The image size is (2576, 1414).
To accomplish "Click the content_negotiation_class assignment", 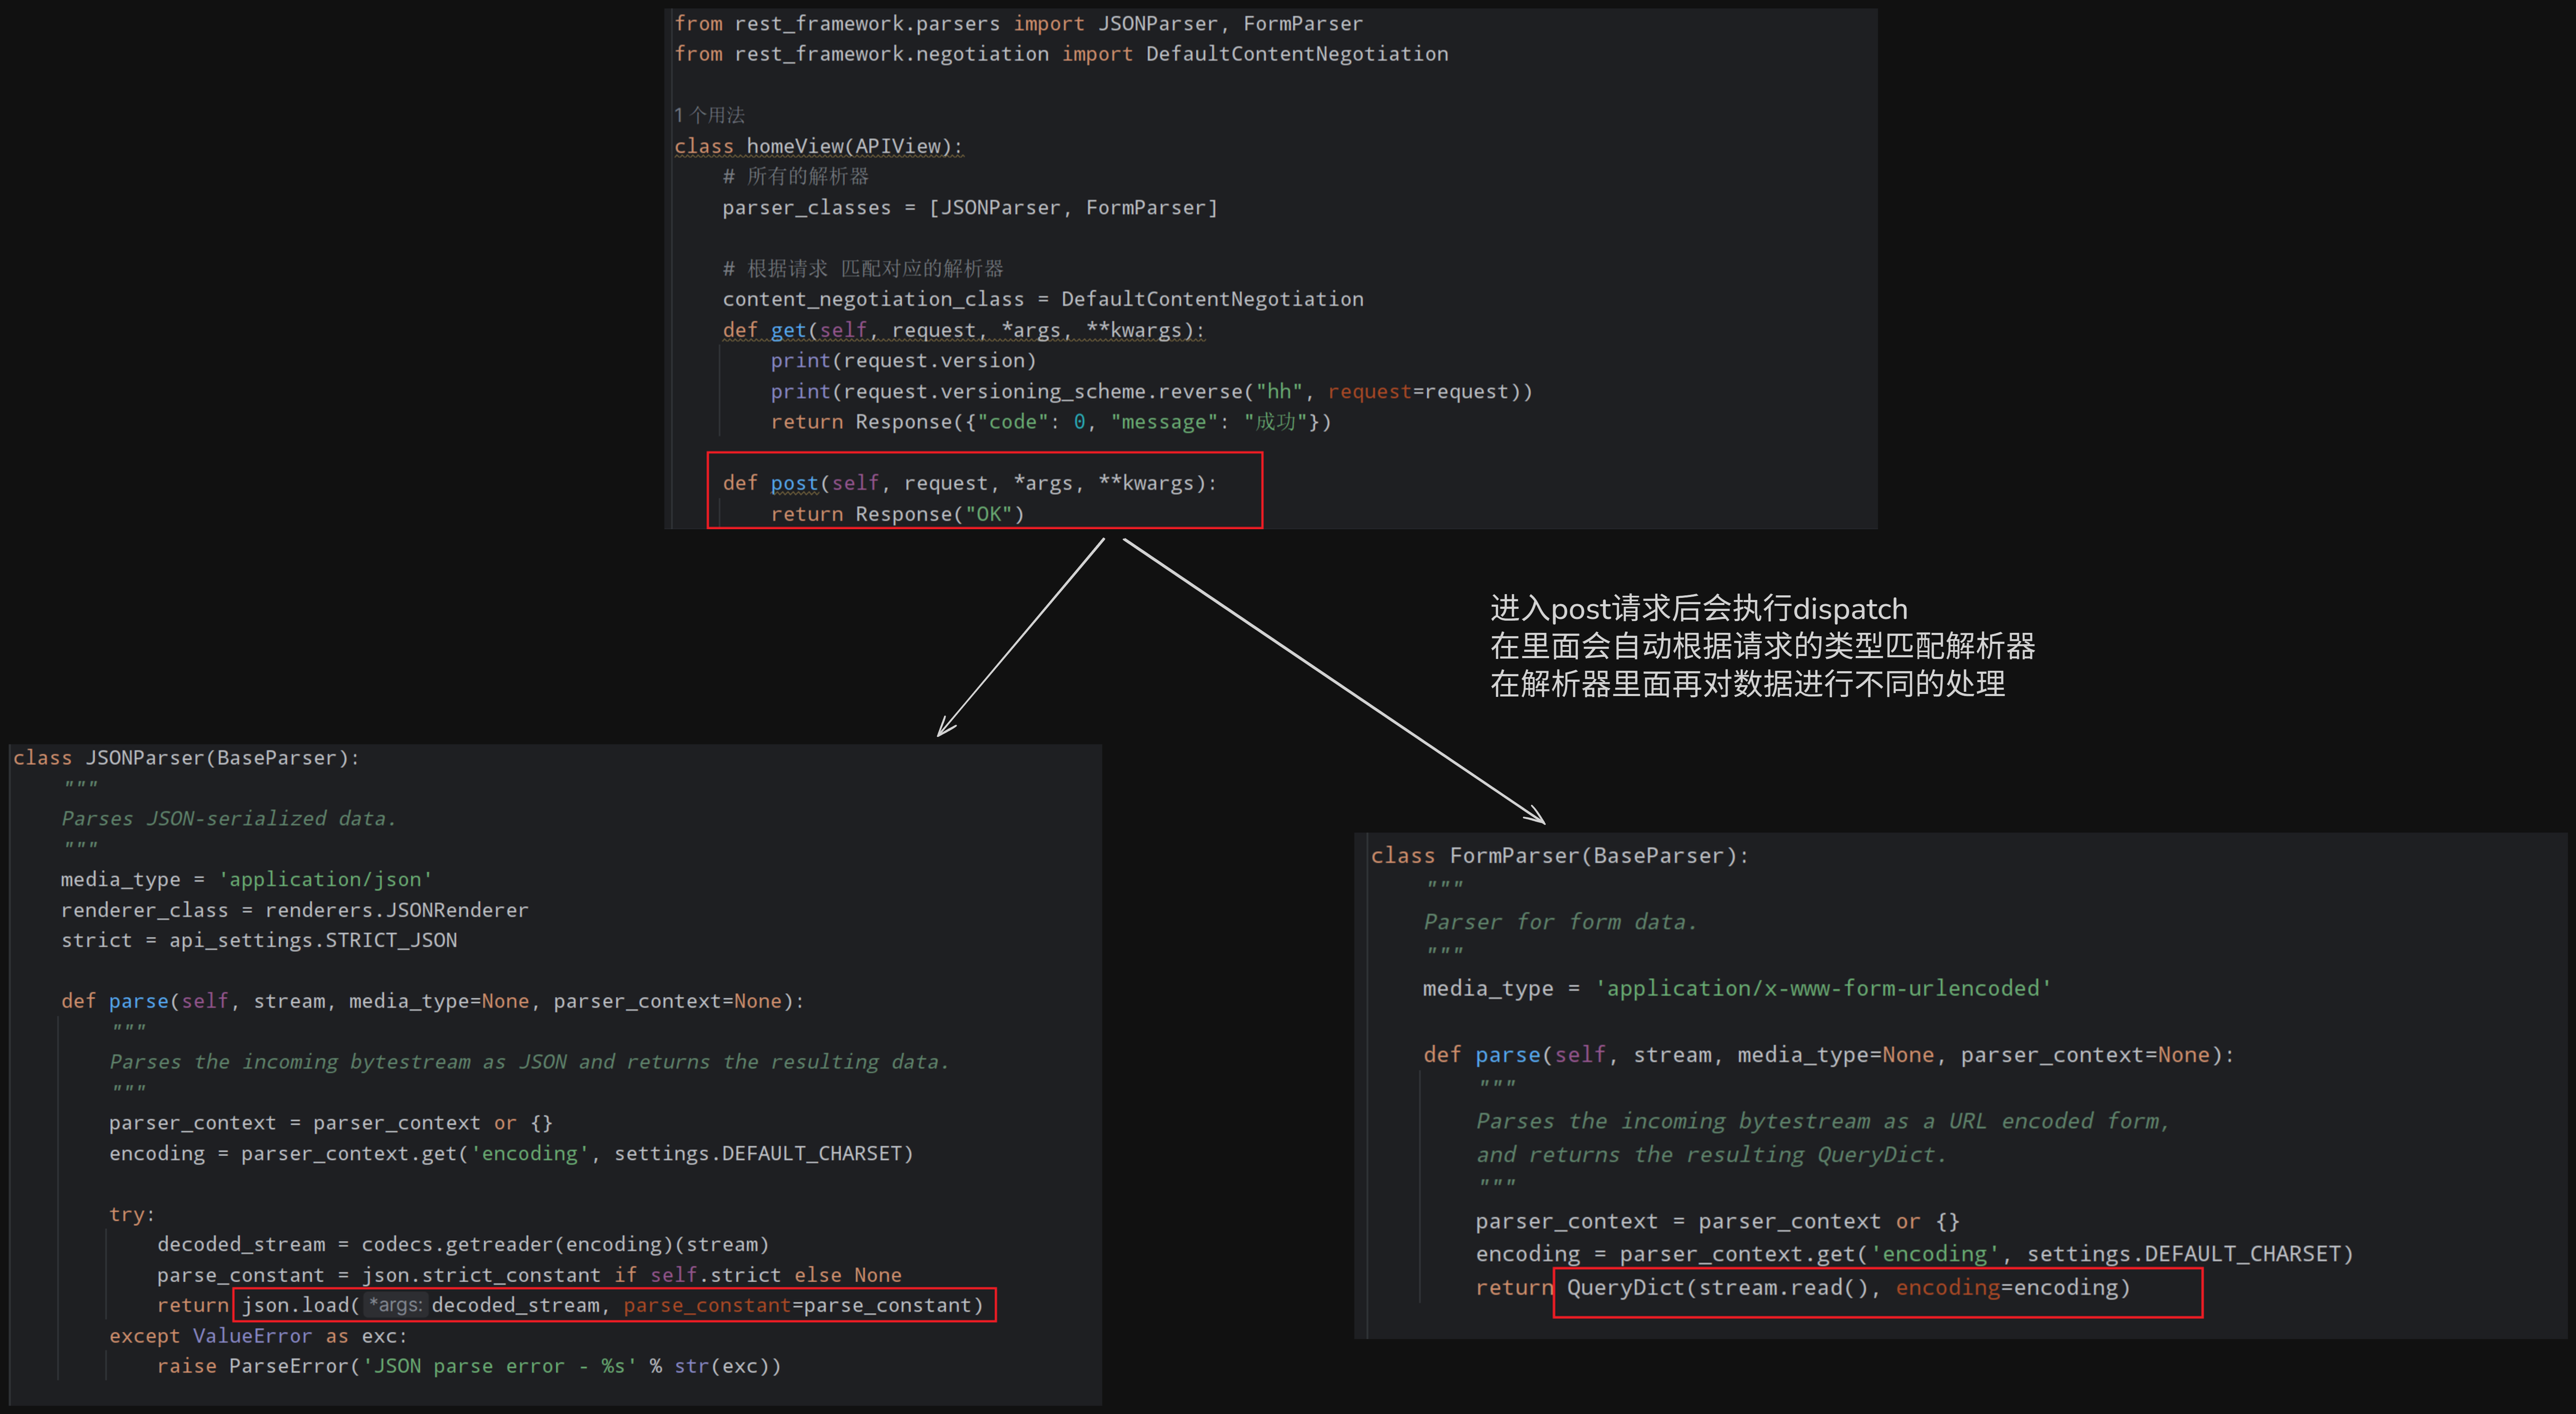I will coord(1042,299).
